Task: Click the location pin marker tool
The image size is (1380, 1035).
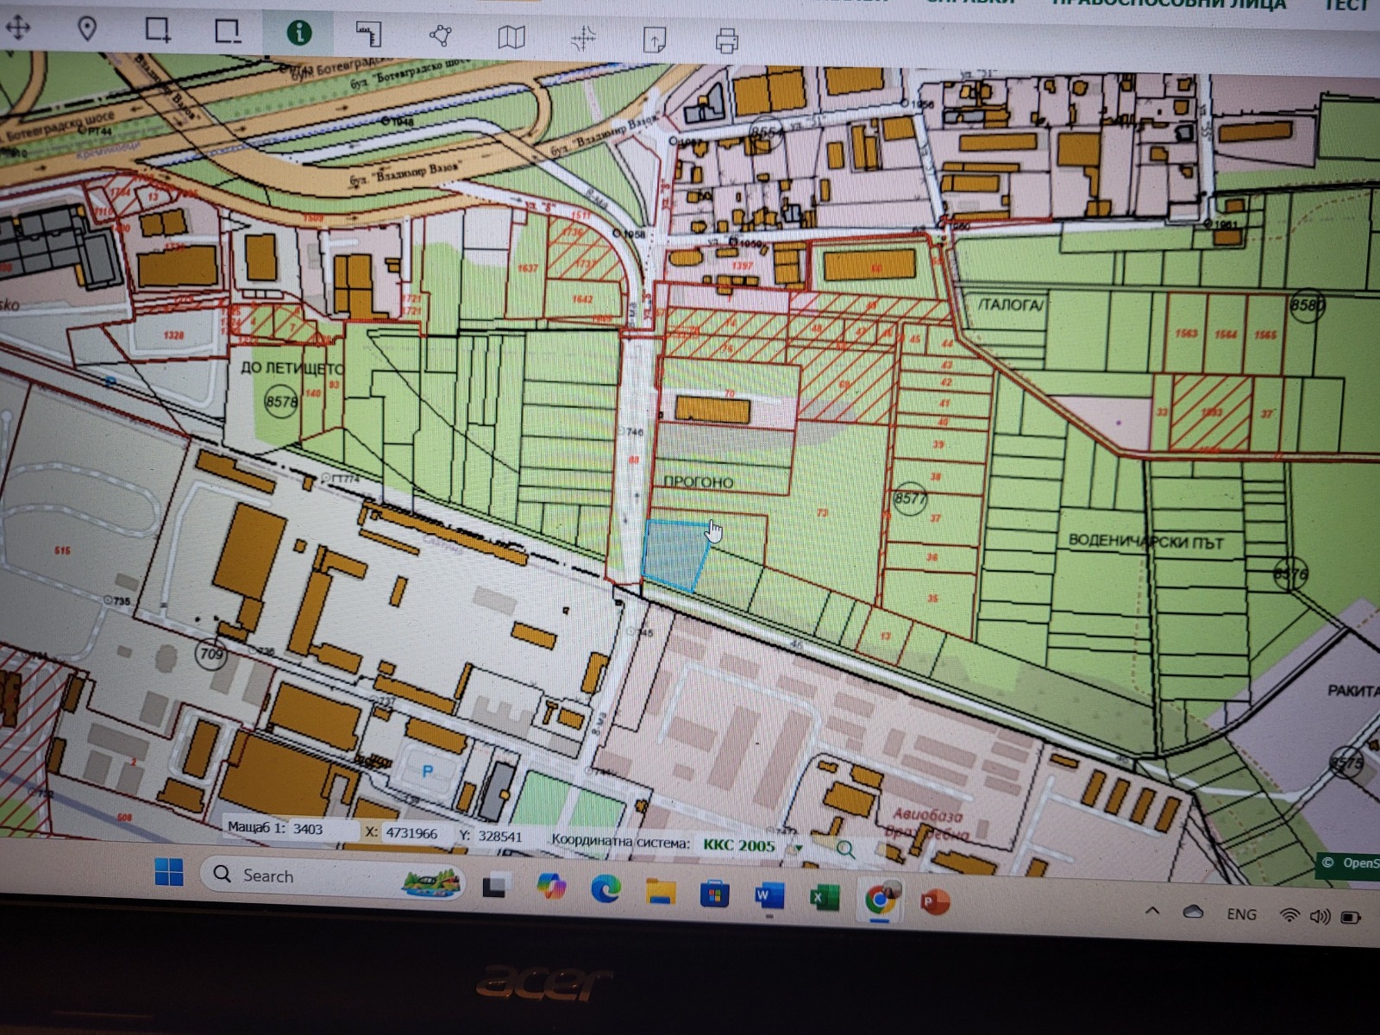Action: pyautogui.click(x=87, y=29)
